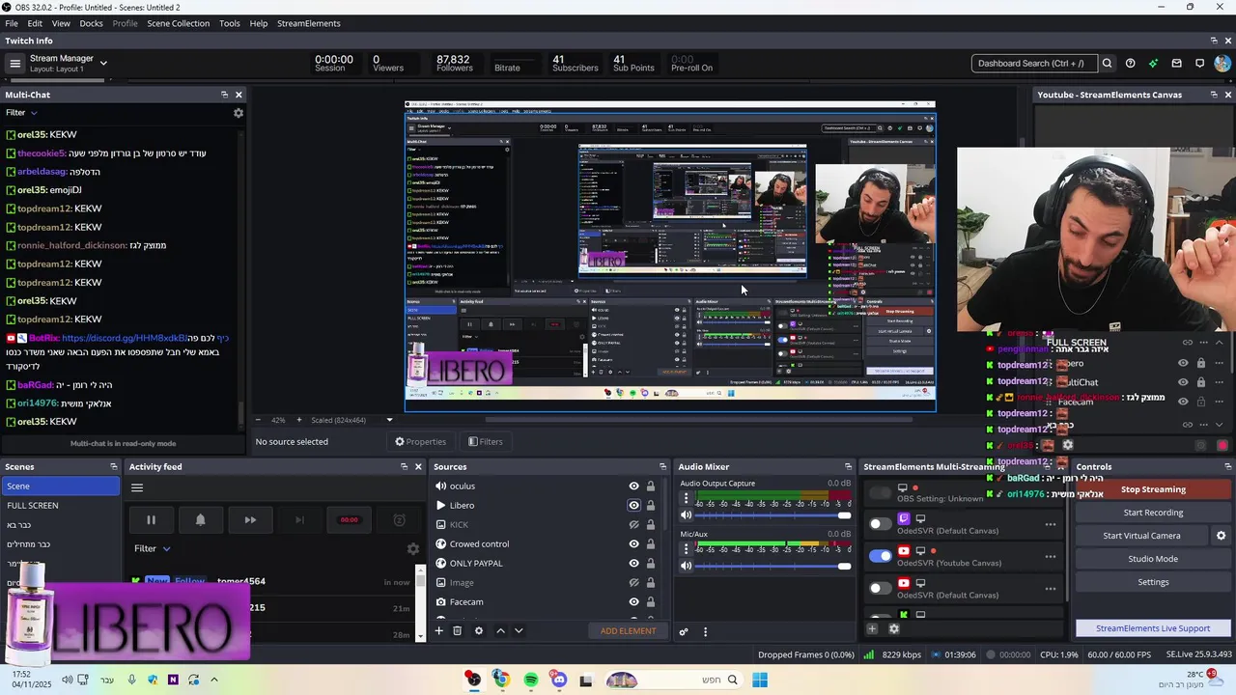Add a source with the plus icon
This screenshot has height=695, width=1236.
438,631
